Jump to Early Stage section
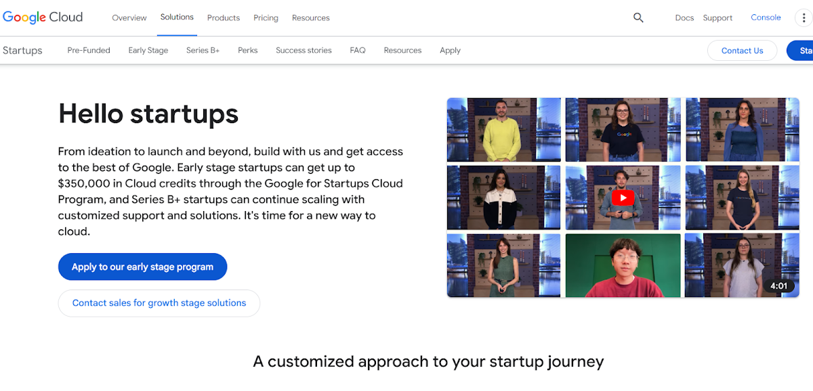Image resolution: width=813 pixels, height=391 pixels. coord(148,50)
